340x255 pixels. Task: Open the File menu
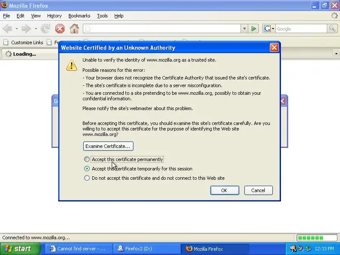click(x=6, y=16)
